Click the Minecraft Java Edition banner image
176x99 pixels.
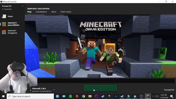coord(100,46)
